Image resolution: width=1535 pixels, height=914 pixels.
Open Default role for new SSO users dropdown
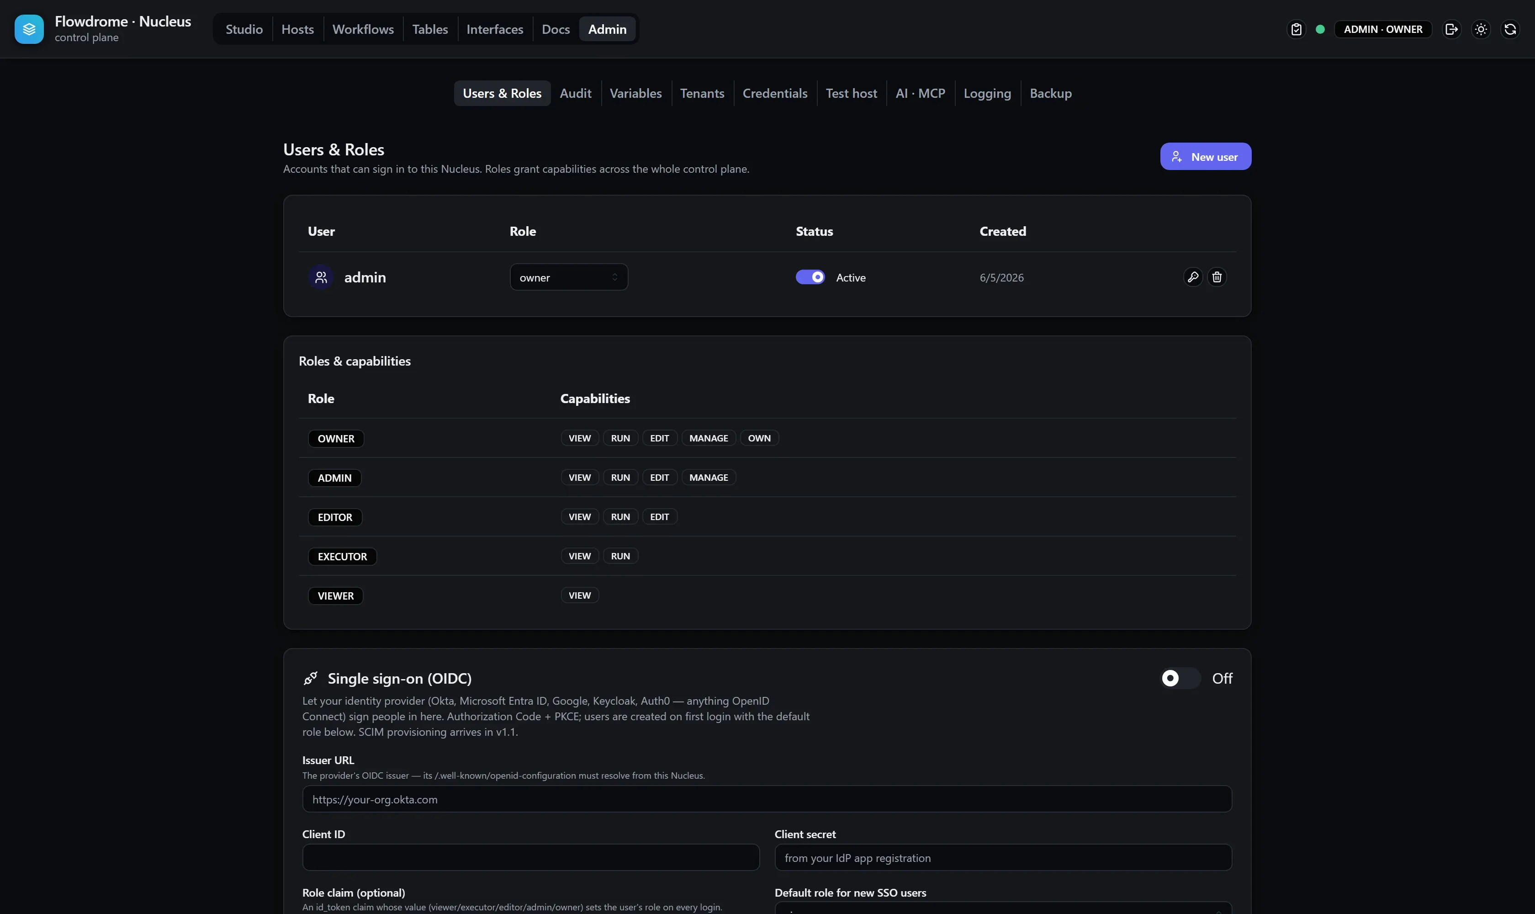pyautogui.click(x=1003, y=908)
